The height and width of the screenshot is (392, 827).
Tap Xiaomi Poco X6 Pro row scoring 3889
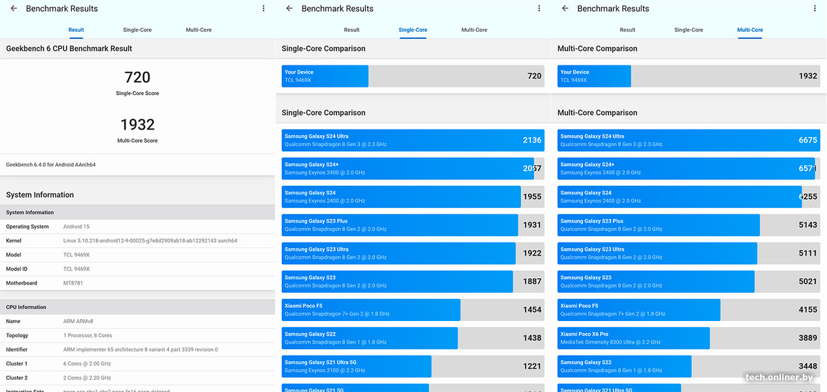[x=688, y=338]
